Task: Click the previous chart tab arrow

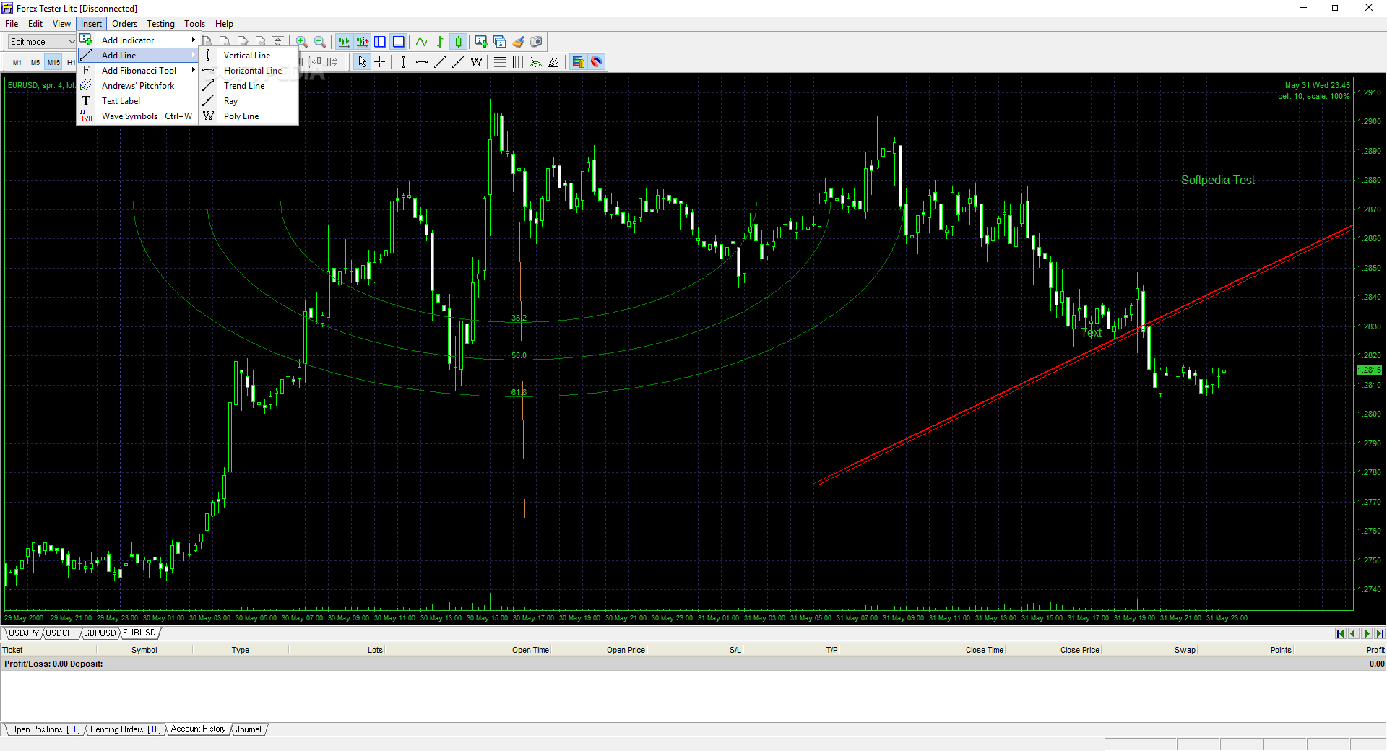Action: click(x=1353, y=633)
